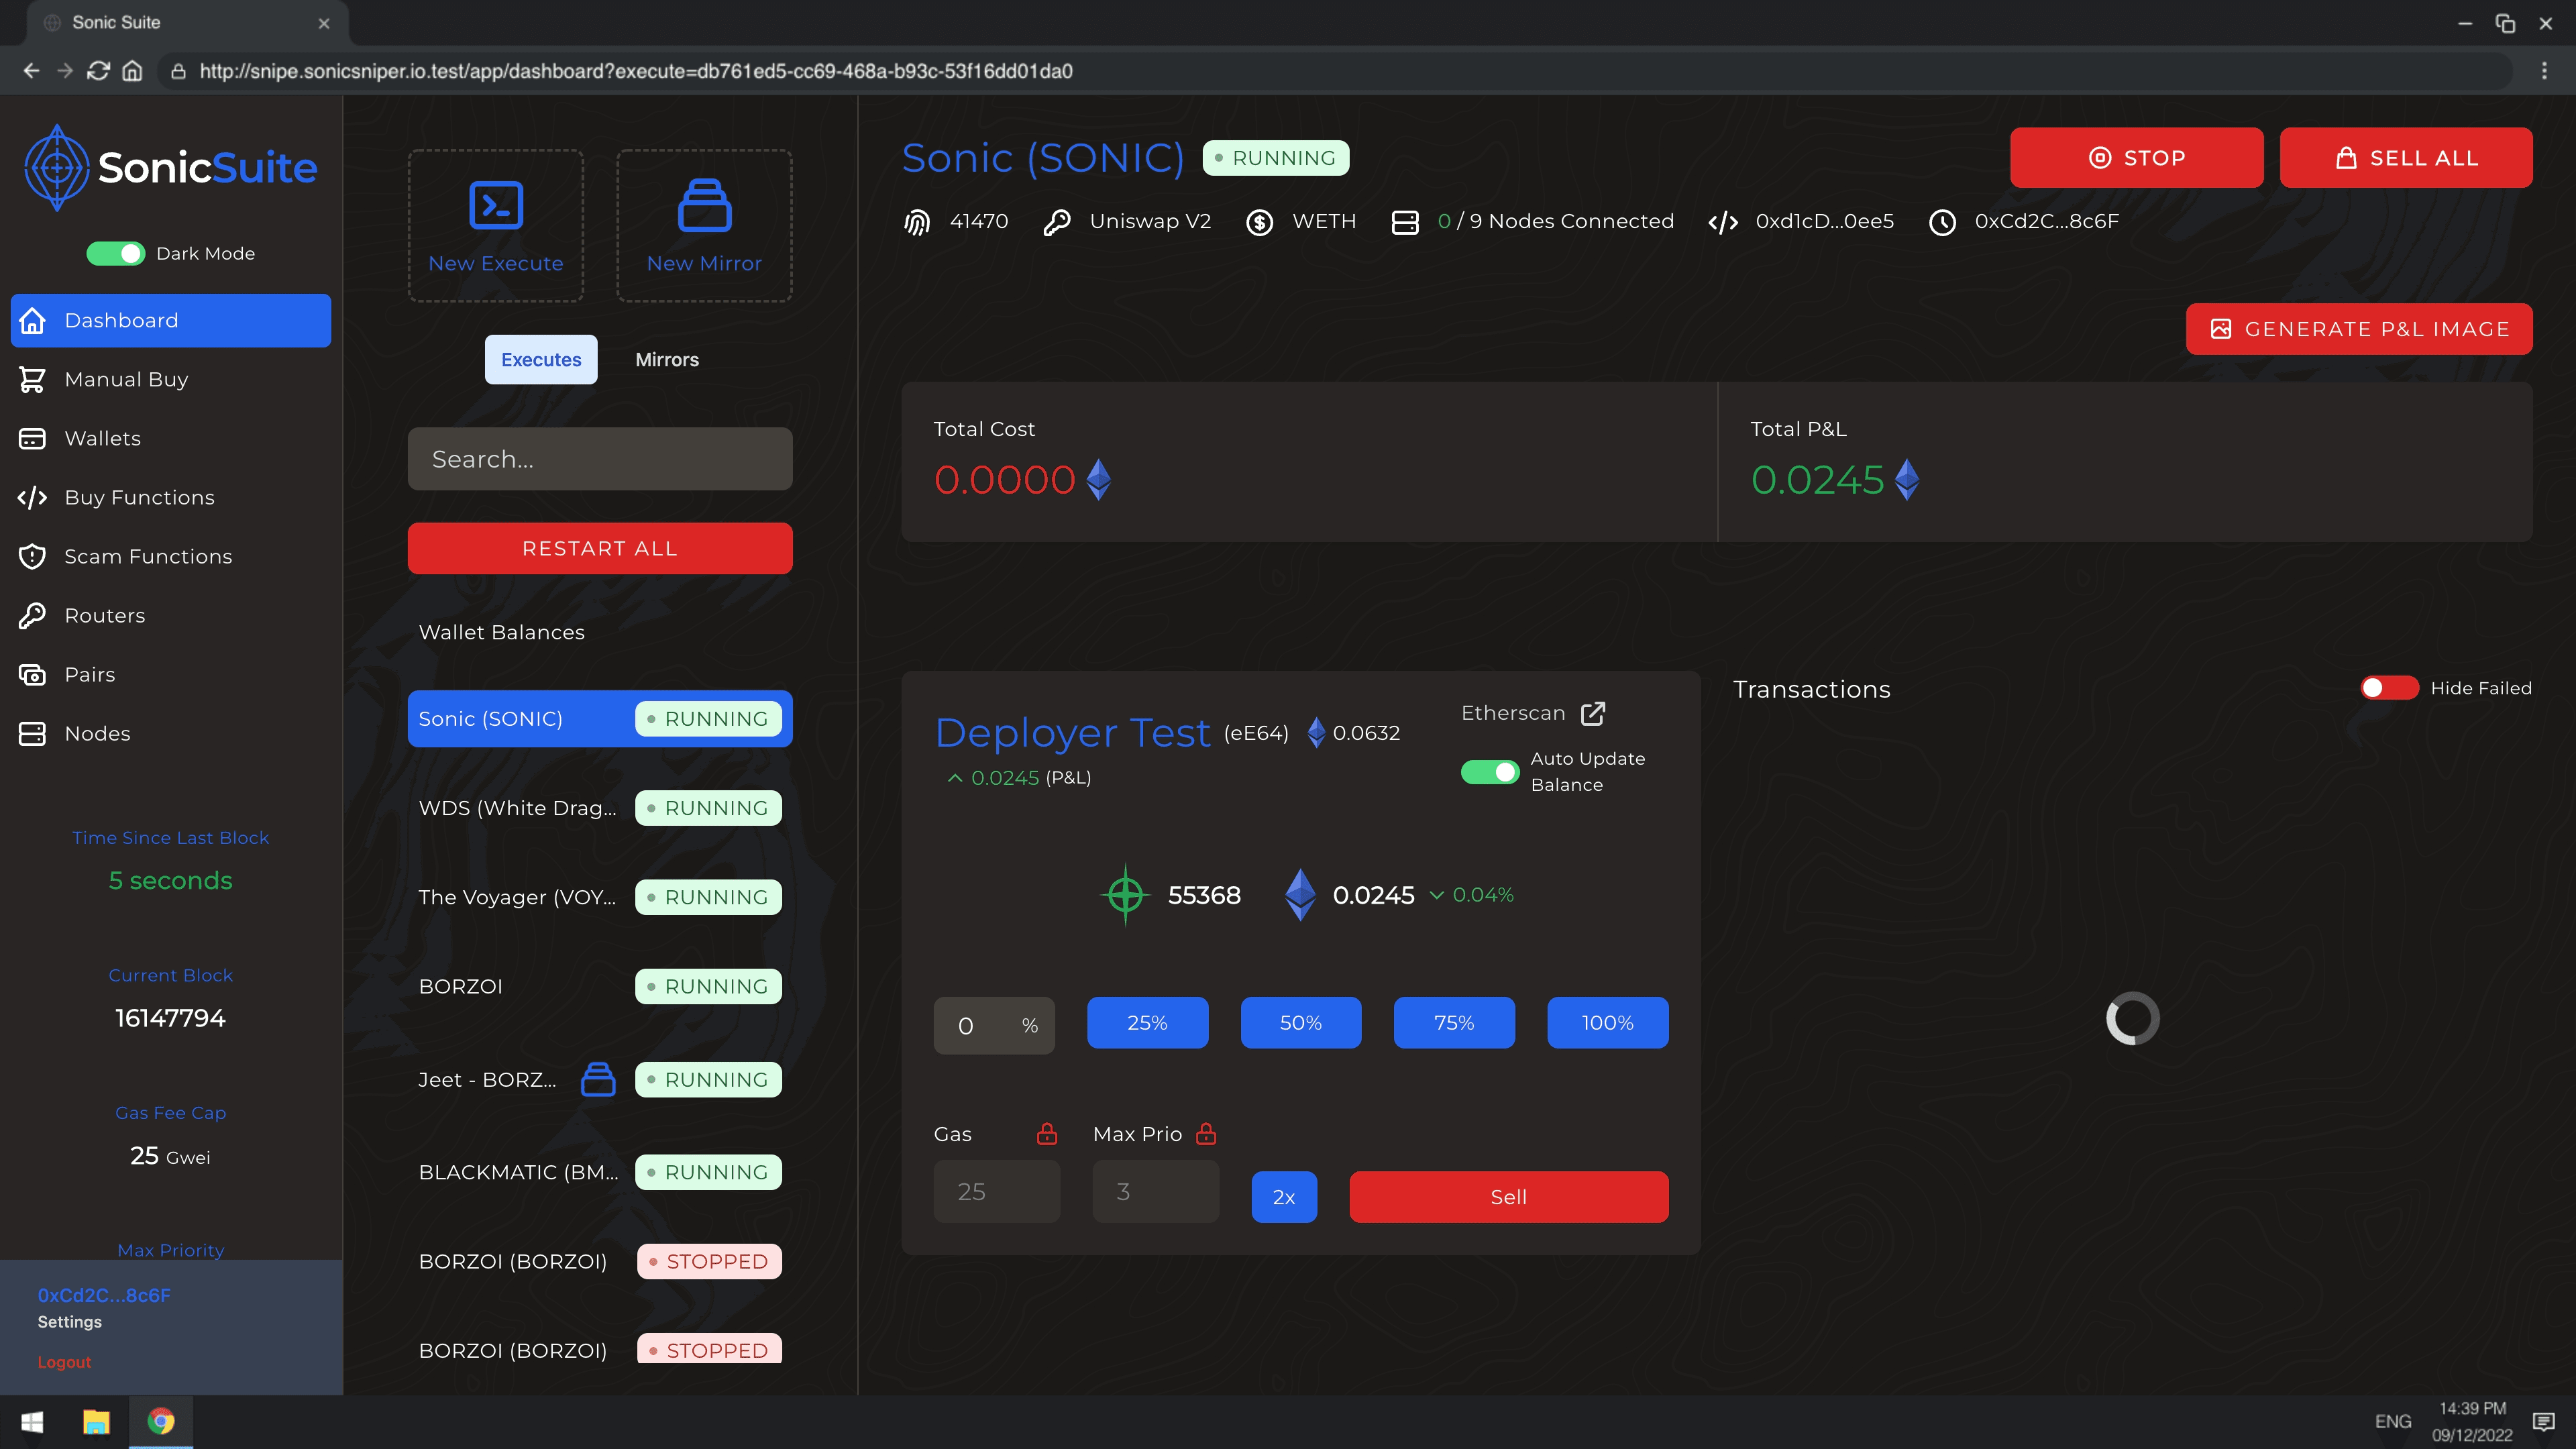Click the mirror icon on Jeet - BORZ row
The image size is (2576, 1449).
[x=598, y=1079]
